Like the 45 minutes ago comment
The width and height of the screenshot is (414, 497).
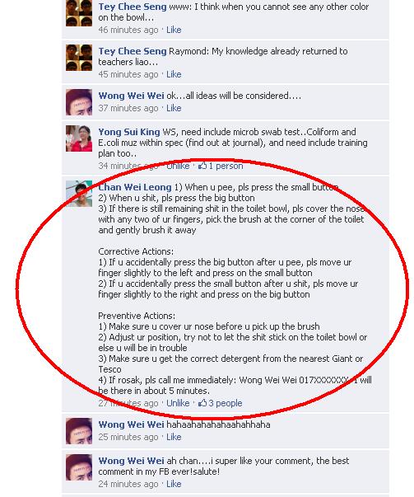click(x=174, y=74)
